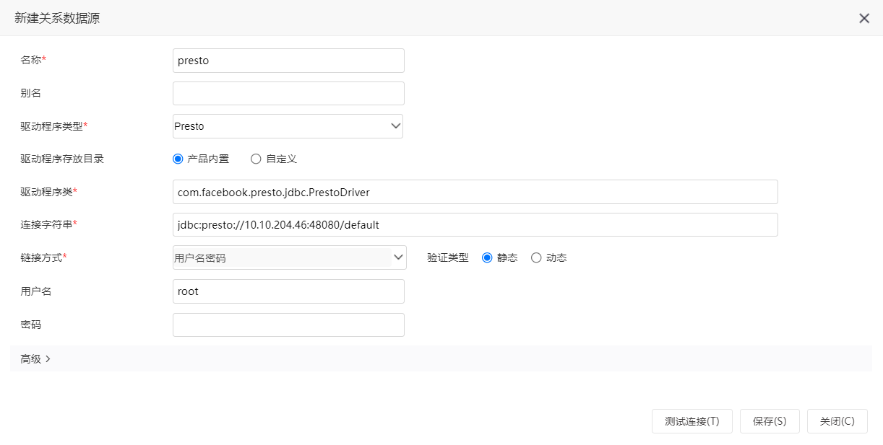Click the 用户名 field containing root
The height and width of the screenshot is (445, 883).
click(x=288, y=291)
